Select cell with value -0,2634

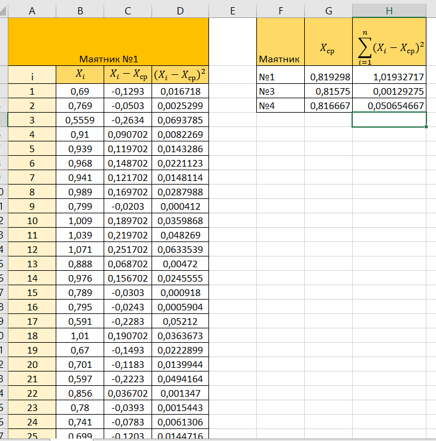(128, 120)
